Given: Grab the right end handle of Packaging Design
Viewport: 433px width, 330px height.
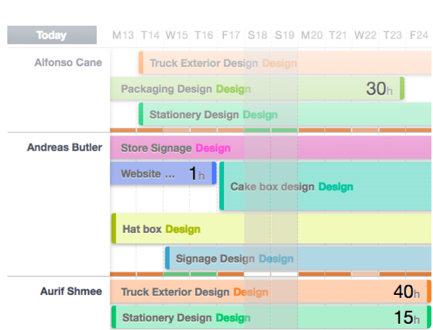Looking at the screenshot, I should pyautogui.click(x=402, y=88).
